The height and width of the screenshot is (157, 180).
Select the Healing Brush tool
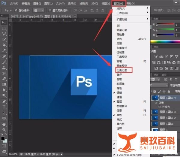4,56
